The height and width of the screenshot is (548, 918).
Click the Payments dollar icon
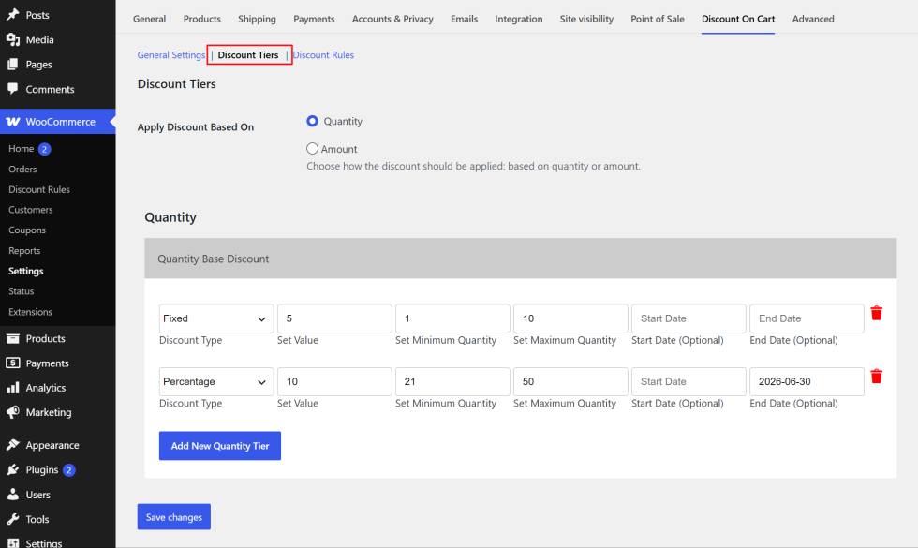[13, 363]
